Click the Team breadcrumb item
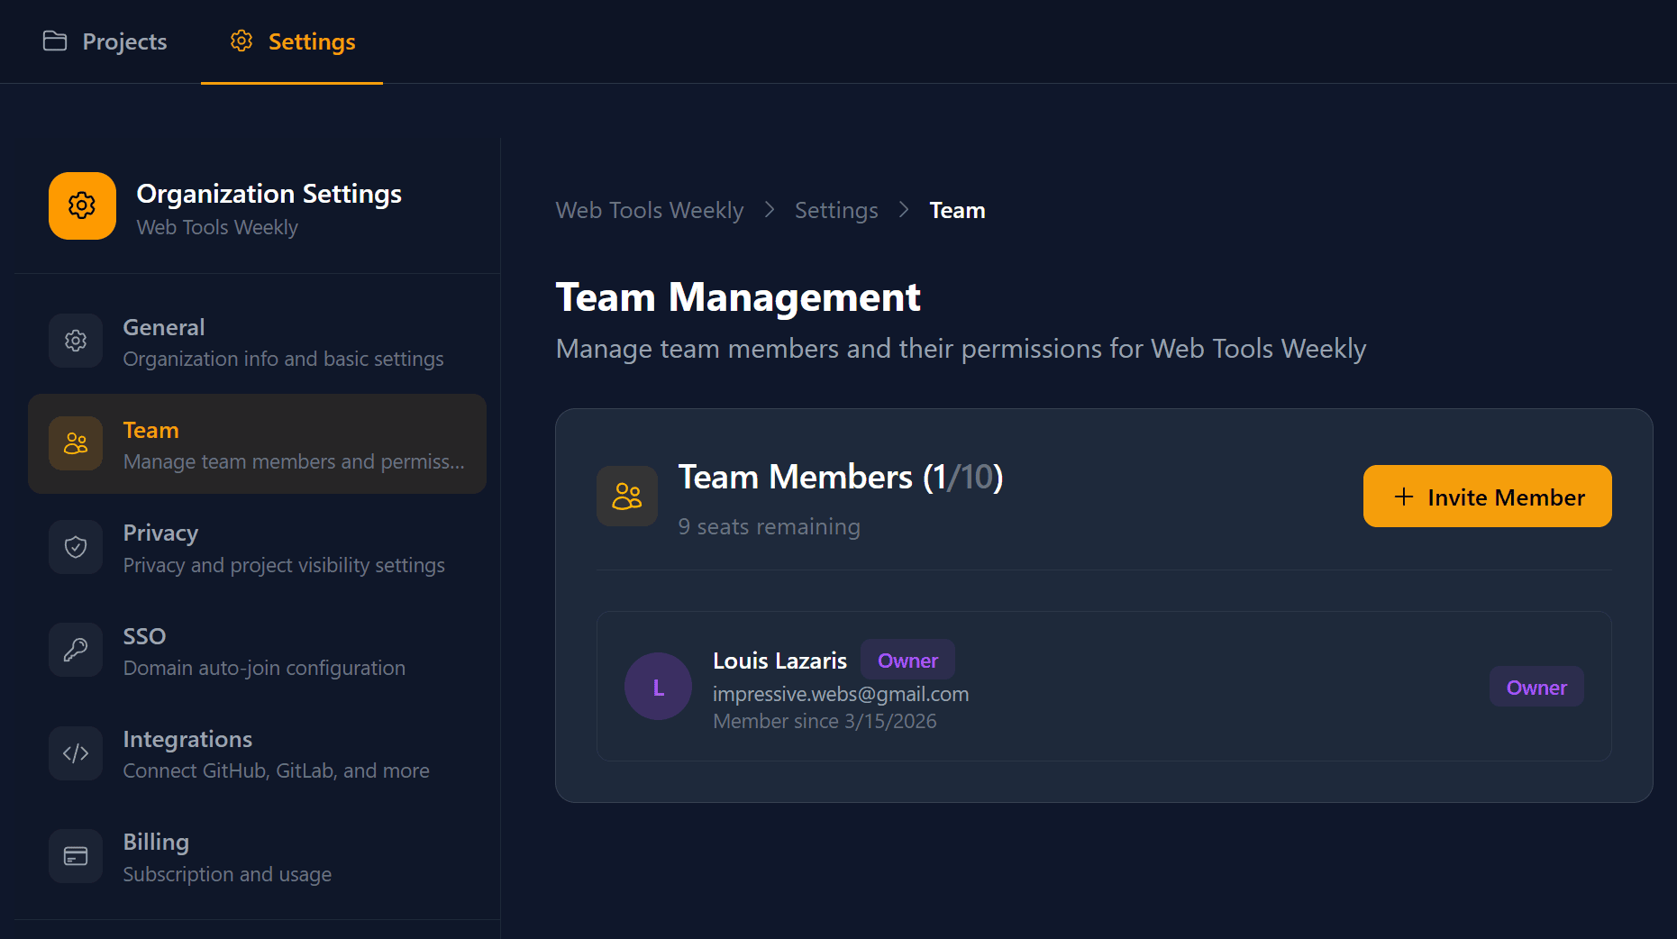The height and width of the screenshot is (939, 1677). (957, 209)
